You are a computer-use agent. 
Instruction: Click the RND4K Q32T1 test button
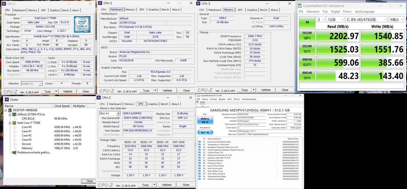click(307, 62)
